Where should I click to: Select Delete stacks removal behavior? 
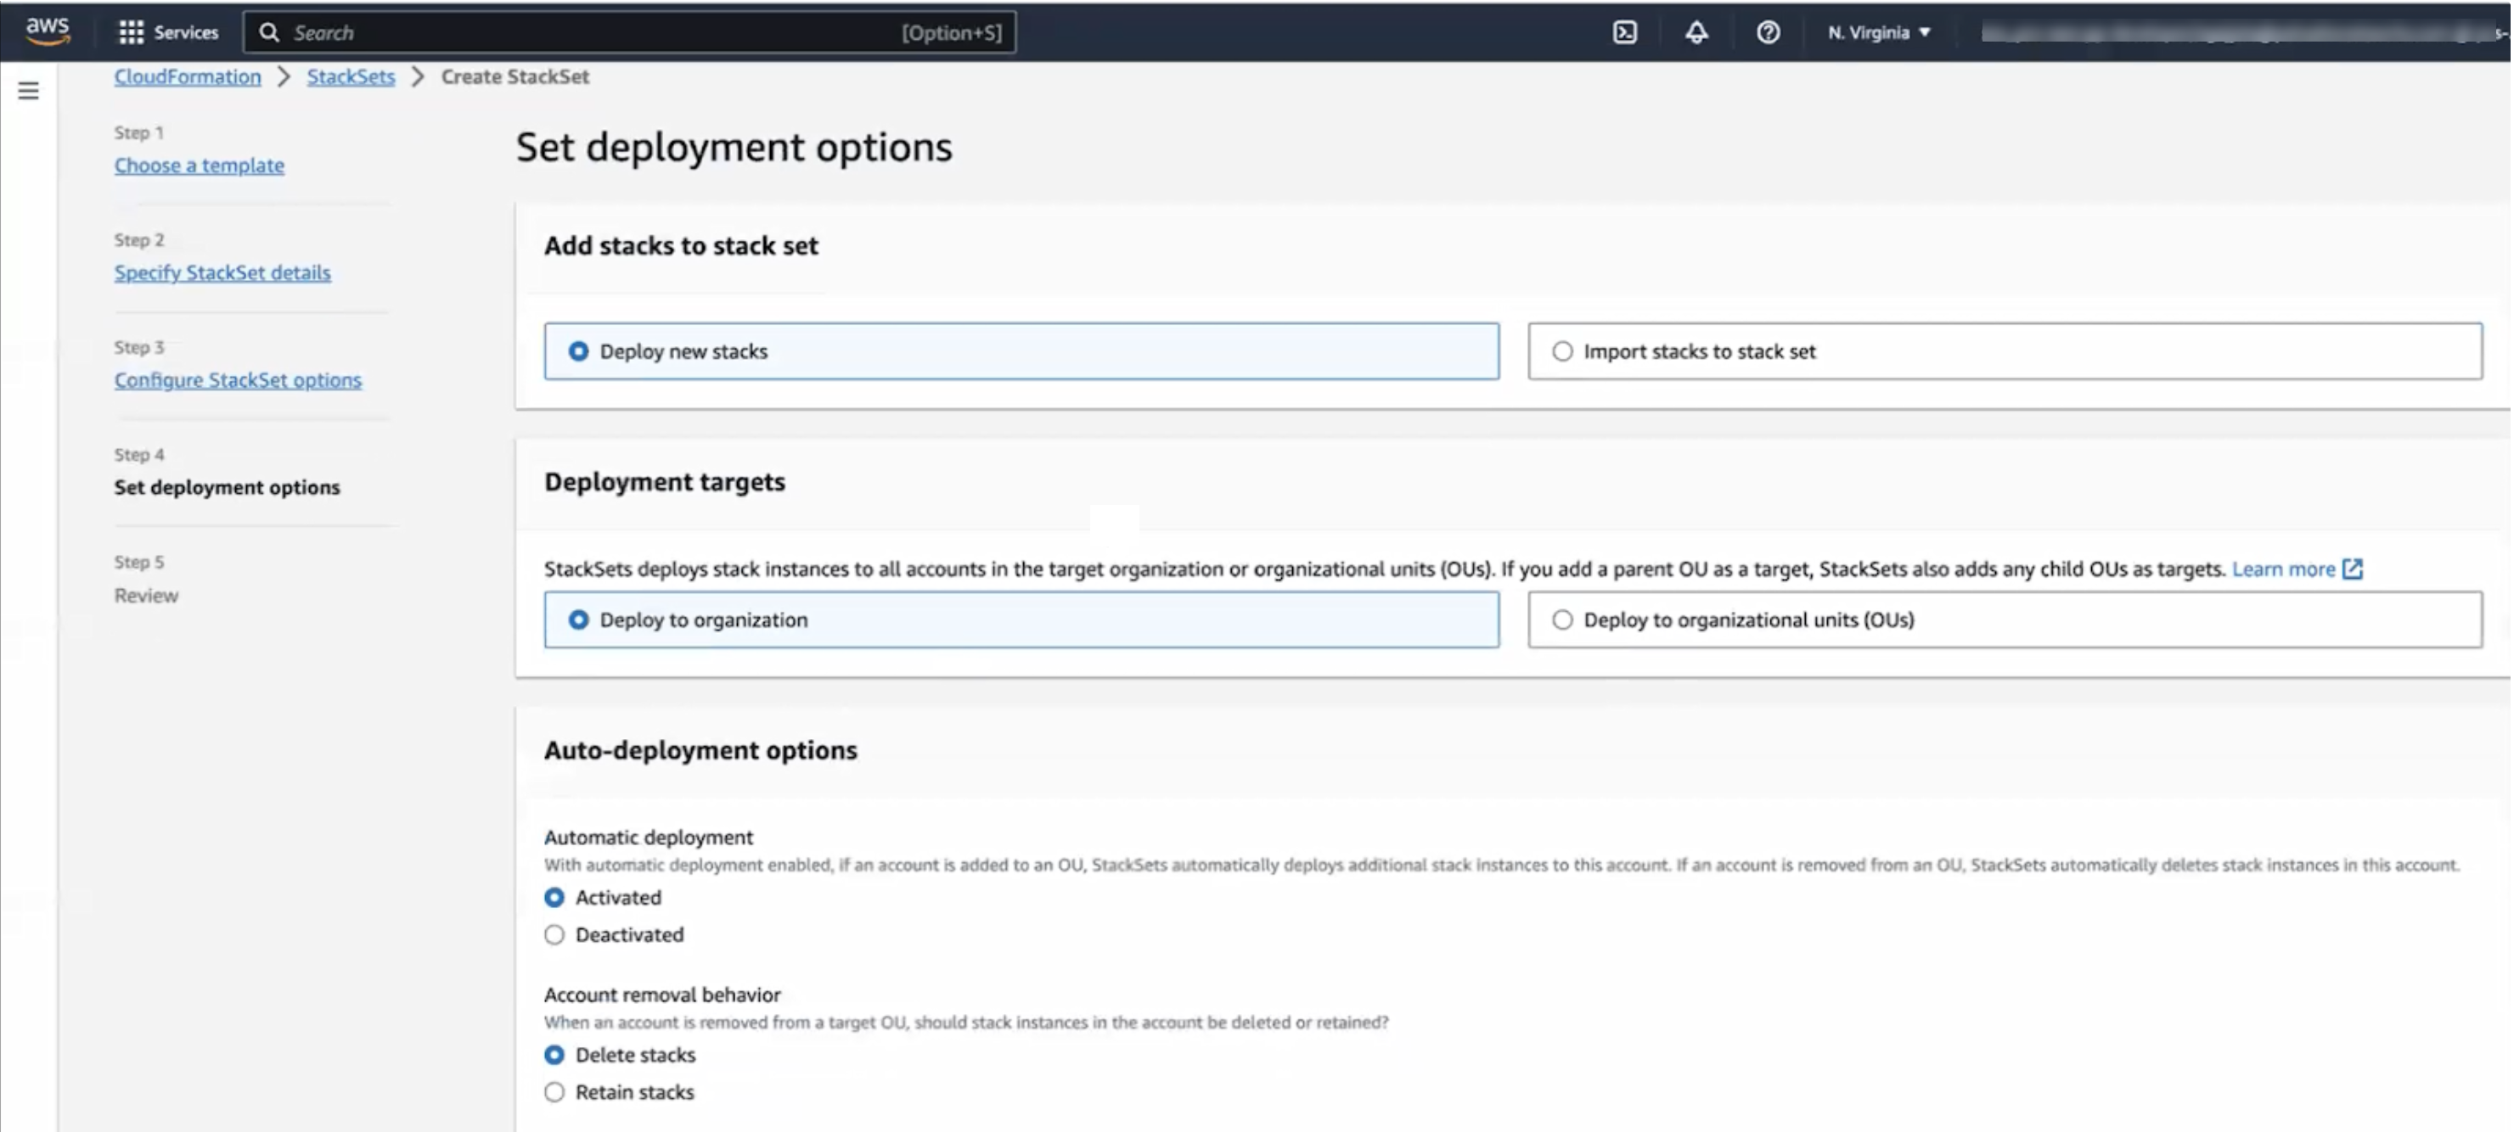pos(554,1055)
